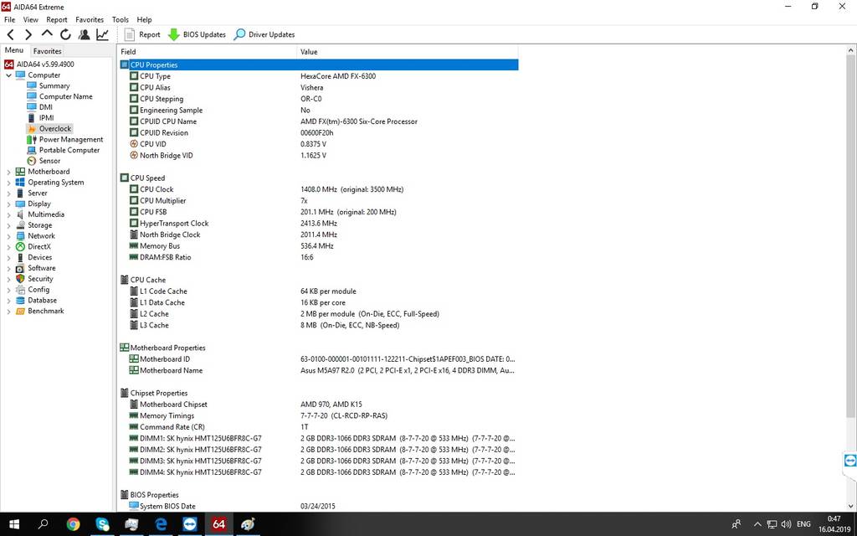Check for BIOS Updates
This screenshot has width=857, height=536.
point(197,34)
